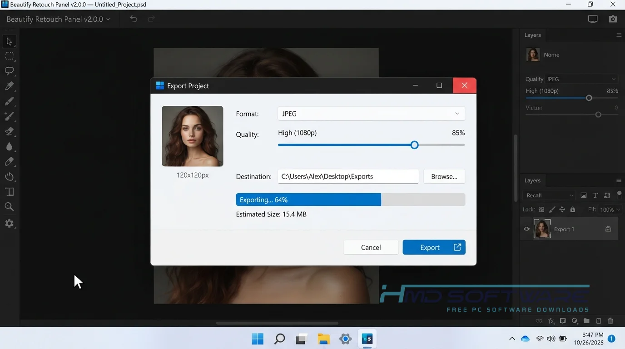Open the Format dropdown showing JPEG
The height and width of the screenshot is (349, 625).
coord(371,114)
